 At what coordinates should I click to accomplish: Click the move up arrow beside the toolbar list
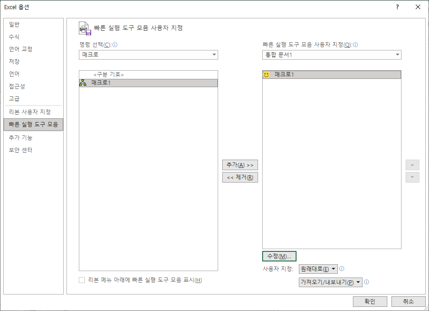pos(412,164)
